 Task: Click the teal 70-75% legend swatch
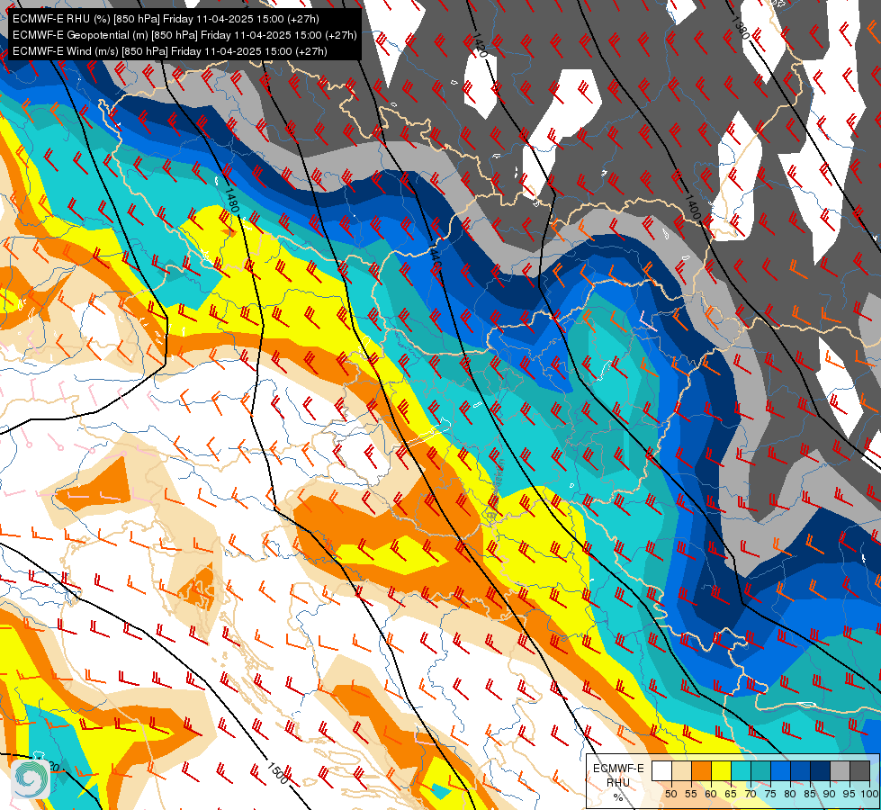click(760, 770)
